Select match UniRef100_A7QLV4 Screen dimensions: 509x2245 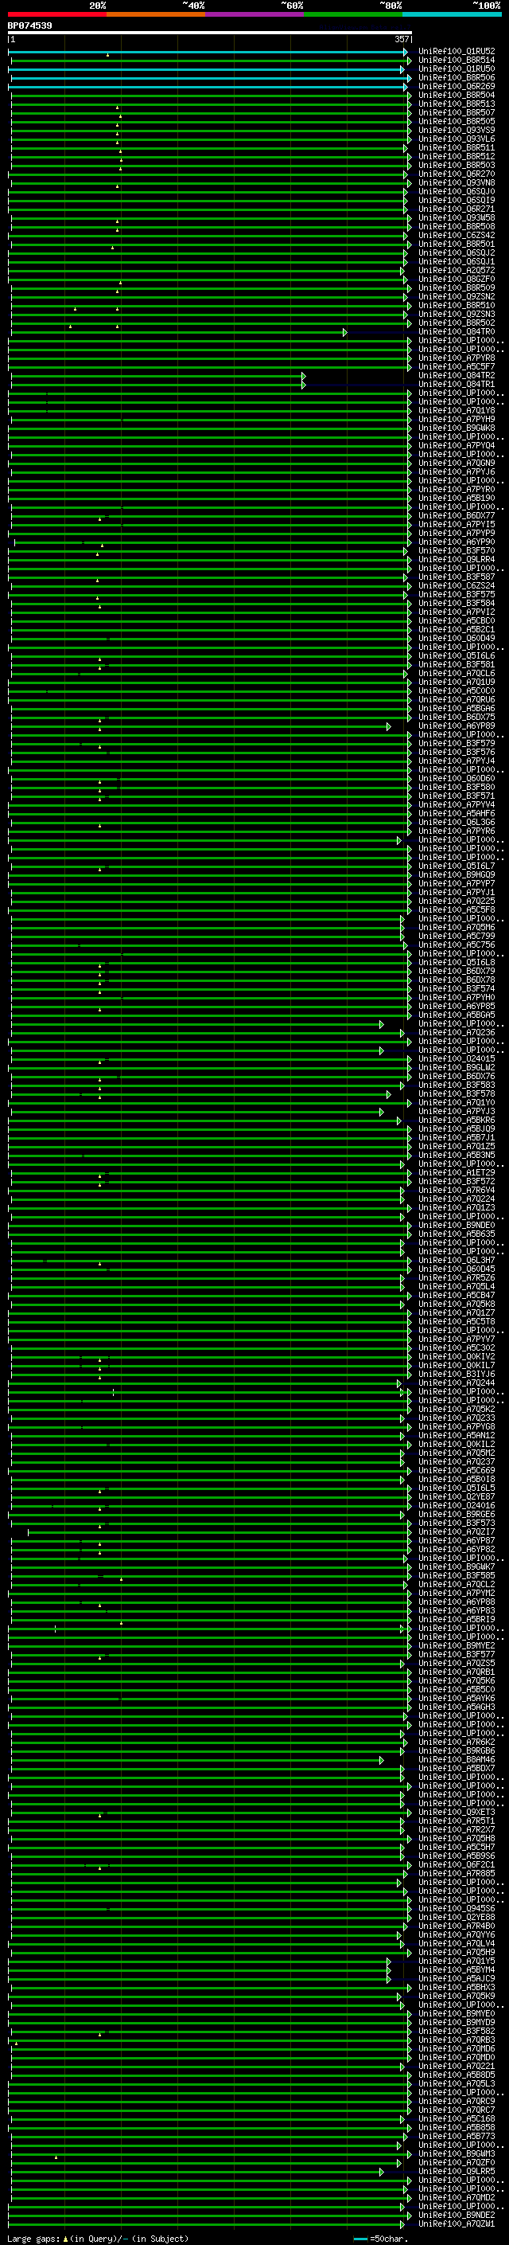point(457,1943)
